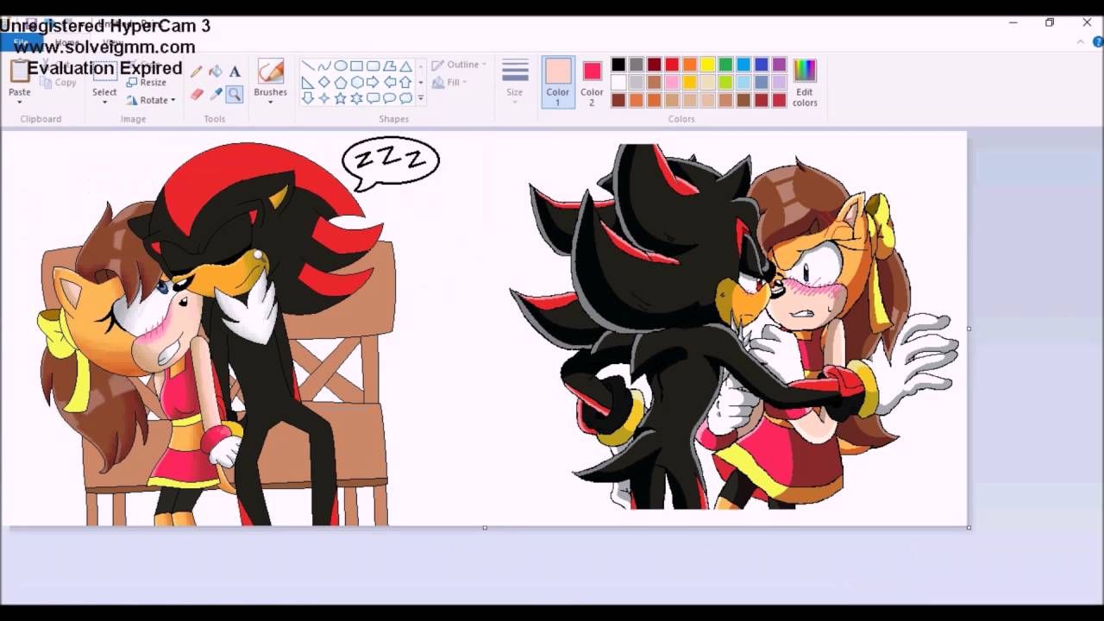Choose the Right arrow shape
Image resolution: width=1104 pixels, height=621 pixels.
tap(373, 82)
